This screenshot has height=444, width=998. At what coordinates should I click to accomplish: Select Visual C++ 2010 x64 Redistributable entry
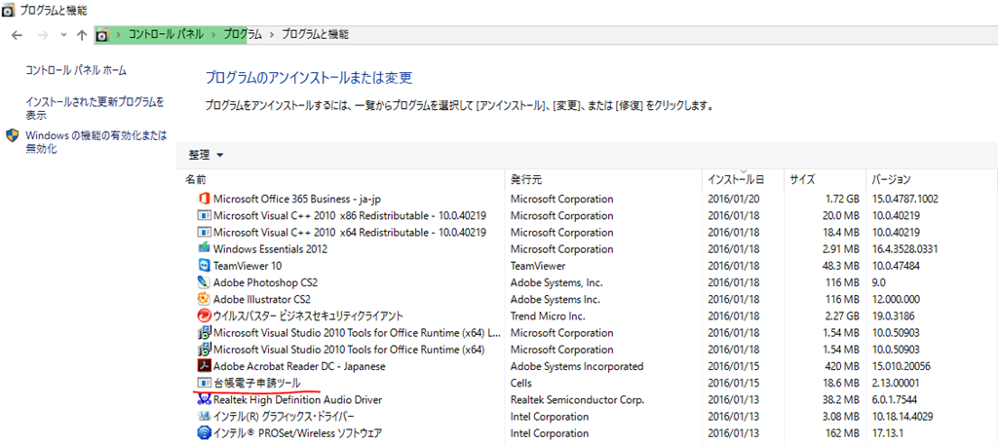pyautogui.click(x=350, y=232)
